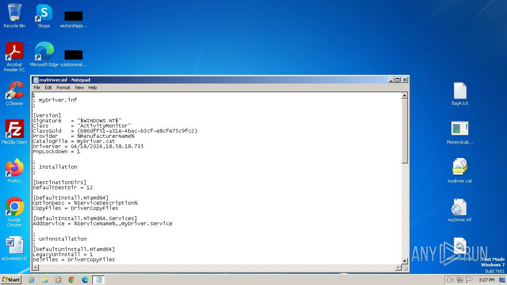Click the horizontal scroll left arrow

[x=35, y=267]
